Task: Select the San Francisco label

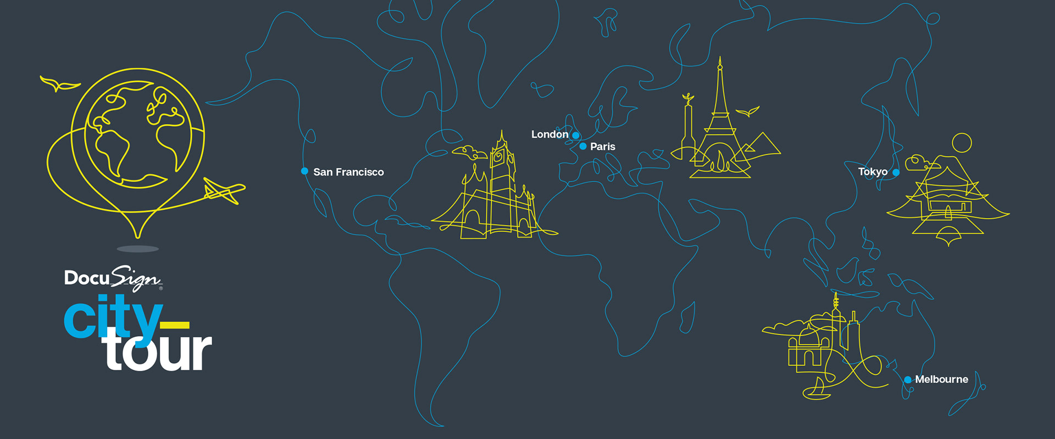Action: tap(348, 172)
